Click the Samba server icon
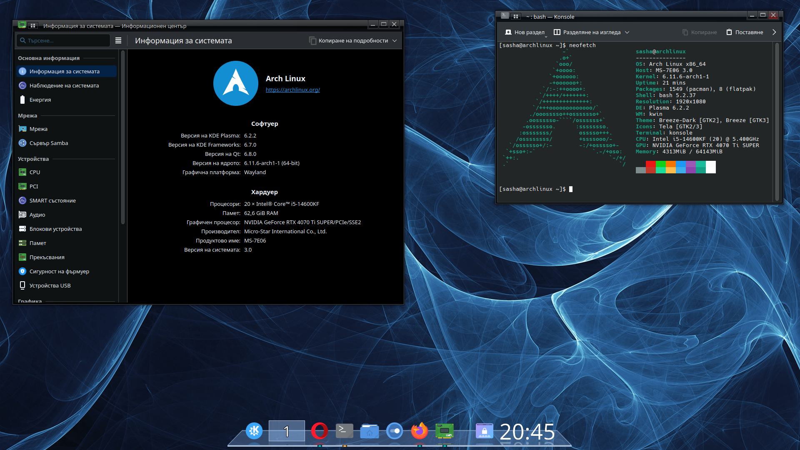Image resolution: width=800 pixels, height=450 pixels. (x=22, y=143)
